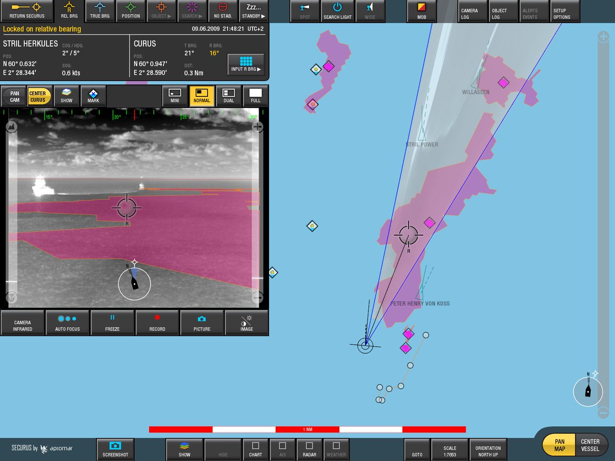Open the INPUT R BRG keypad

[247, 64]
